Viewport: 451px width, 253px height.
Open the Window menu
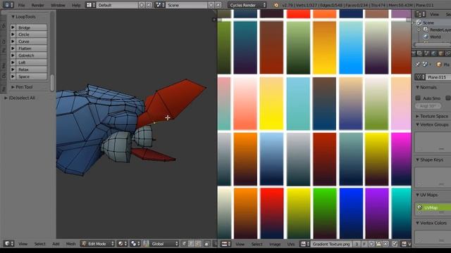(x=58, y=5)
